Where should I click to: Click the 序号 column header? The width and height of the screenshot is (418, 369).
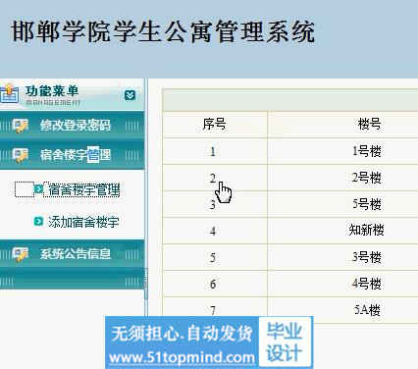pyautogui.click(x=215, y=124)
